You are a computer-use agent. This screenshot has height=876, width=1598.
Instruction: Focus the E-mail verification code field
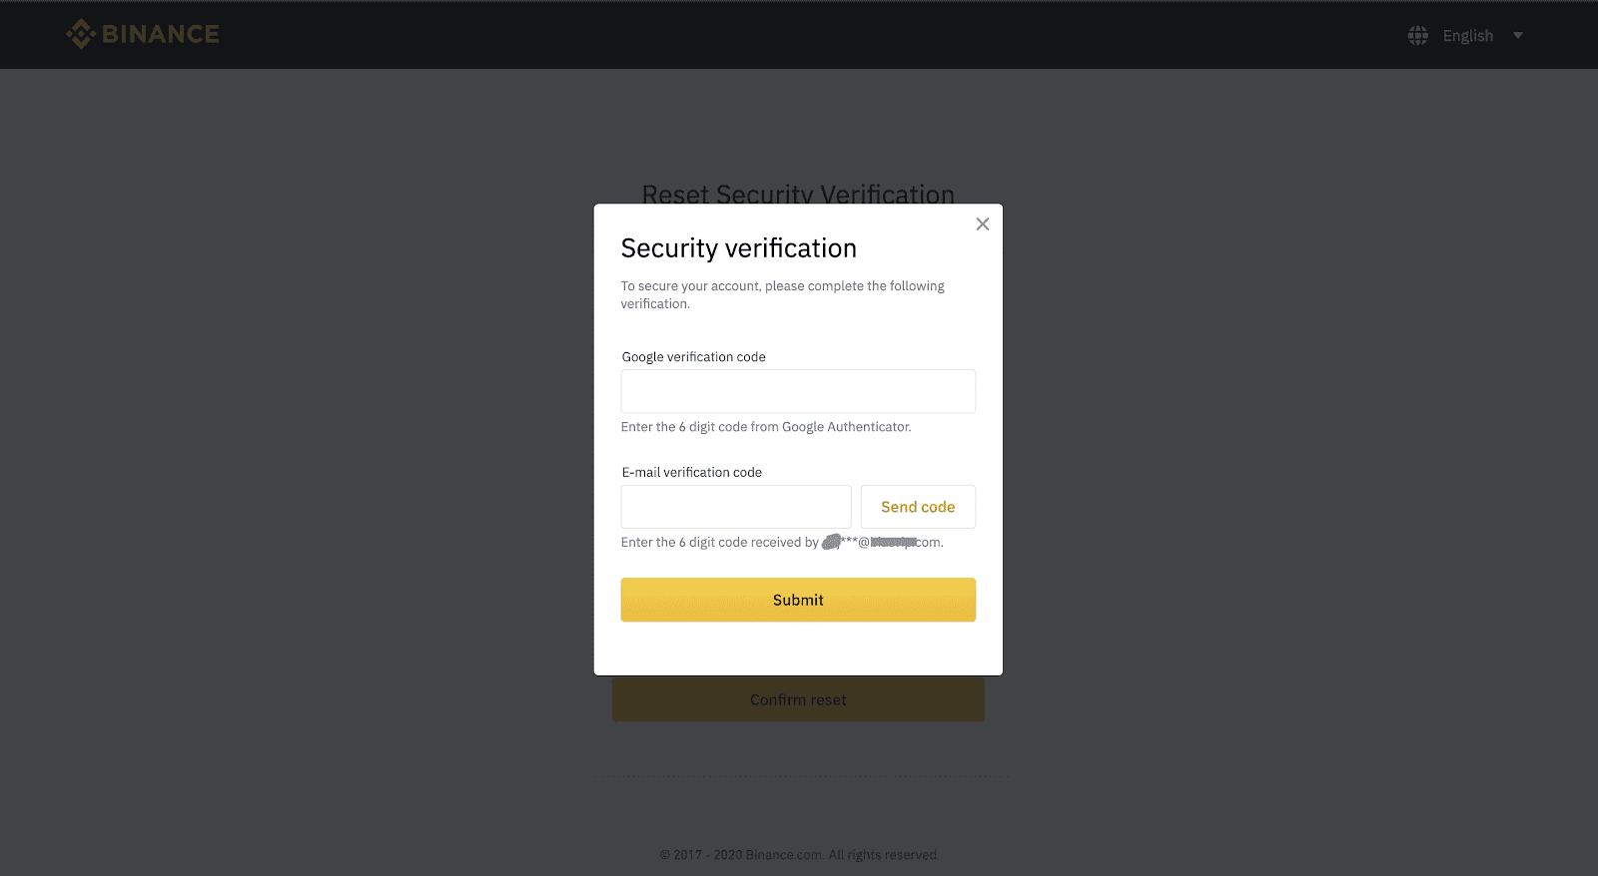[736, 507]
